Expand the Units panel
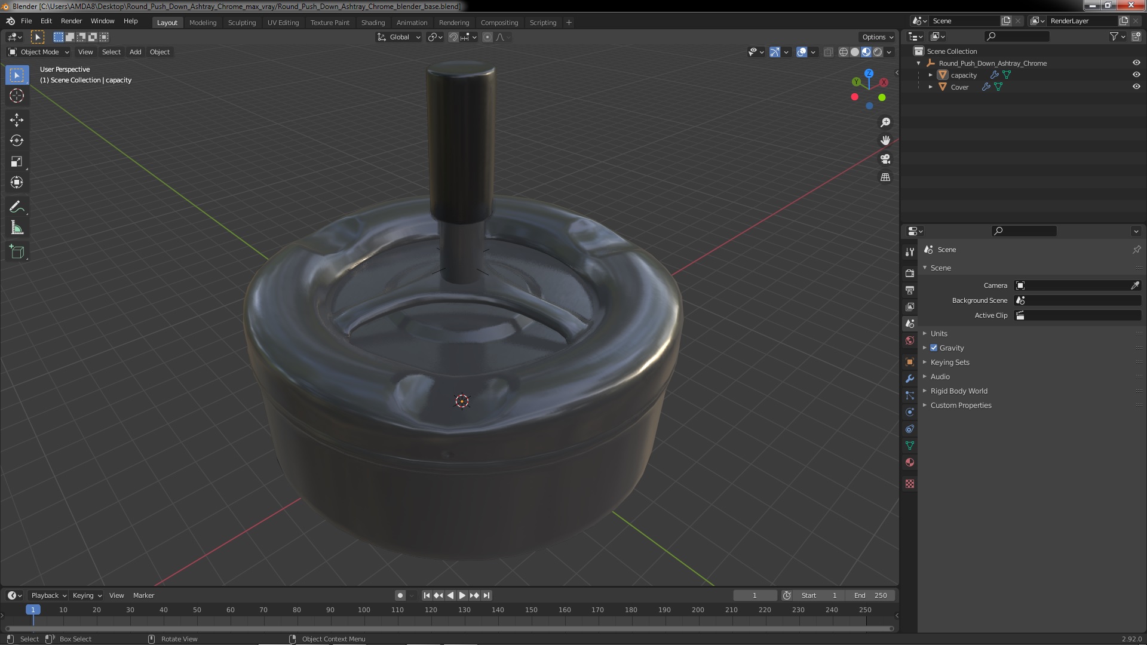 coord(939,333)
